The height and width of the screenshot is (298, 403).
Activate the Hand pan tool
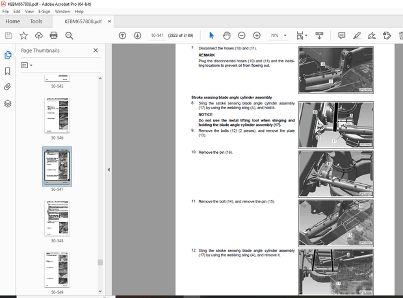pyautogui.click(x=227, y=36)
